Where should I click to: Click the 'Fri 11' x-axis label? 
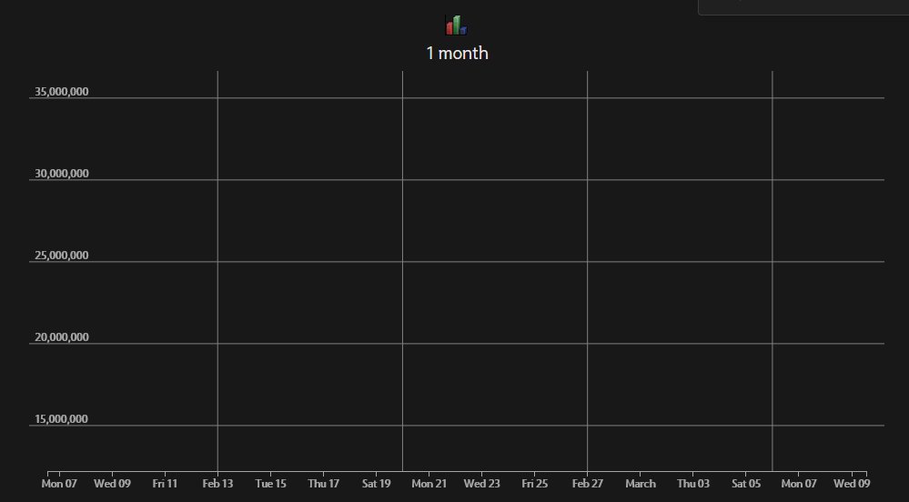click(x=165, y=484)
